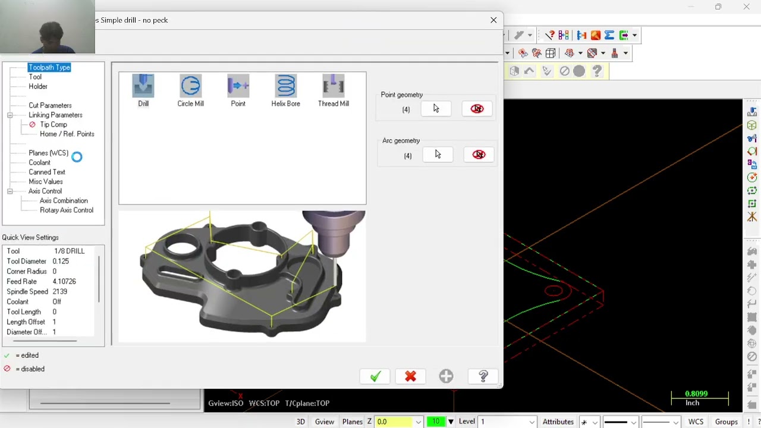This screenshot has height=428, width=761.
Task: Click the green color swatch showing 10
Action: coord(436,421)
